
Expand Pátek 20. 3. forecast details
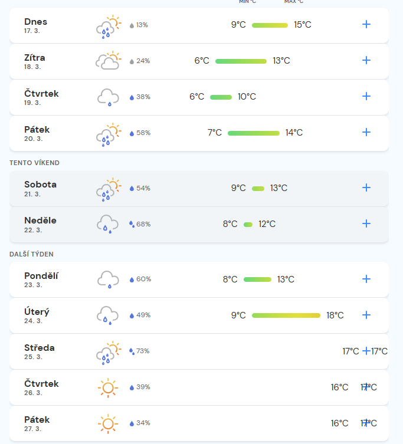click(366, 132)
